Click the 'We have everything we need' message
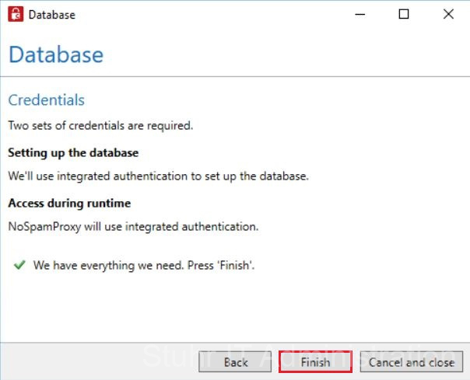Image resolution: width=470 pixels, height=380 pixels. click(x=144, y=265)
